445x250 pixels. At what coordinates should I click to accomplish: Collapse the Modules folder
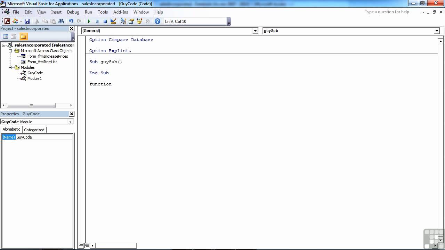[10, 67]
